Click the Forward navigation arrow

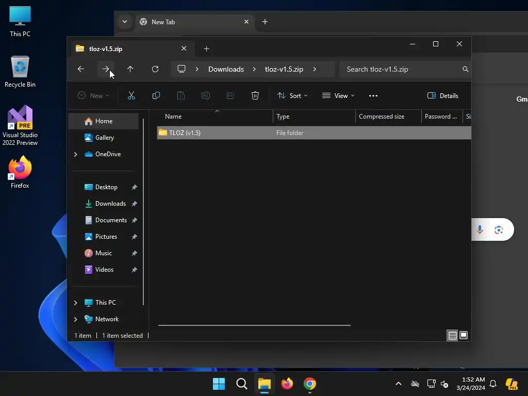106,69
